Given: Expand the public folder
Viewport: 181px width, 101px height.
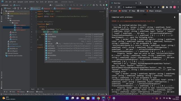Looking at the screenshot, I should point(6,16).
